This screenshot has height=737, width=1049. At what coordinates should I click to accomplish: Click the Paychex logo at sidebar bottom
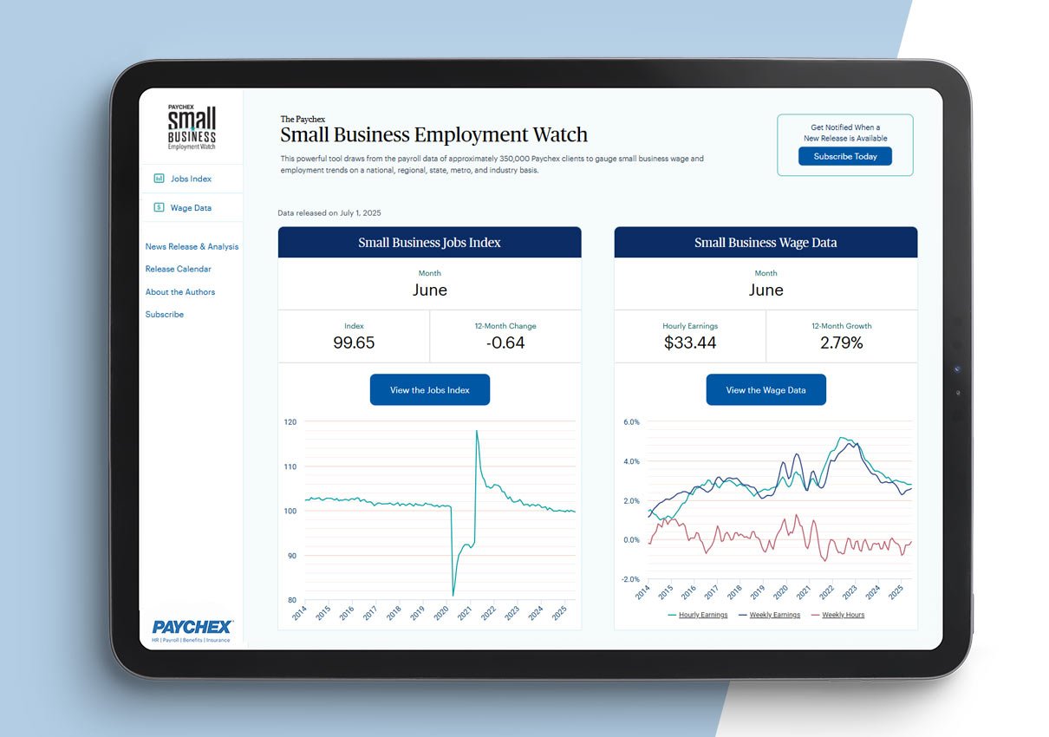pos(192,629)
